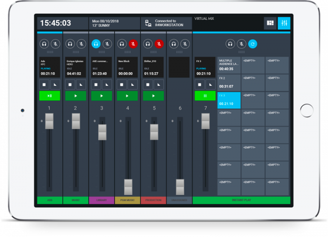This screenshot has width=328, height=237.
Task: Toggle the blue loop button on Instant Play
Action: [253, 44]
